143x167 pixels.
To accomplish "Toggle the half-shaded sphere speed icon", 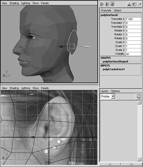I will (134, 5).
